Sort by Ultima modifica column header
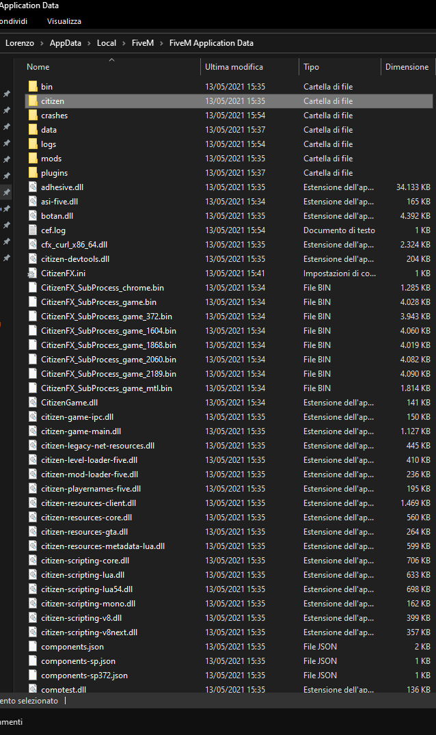 pyautogui.click(x=234, y=66)
